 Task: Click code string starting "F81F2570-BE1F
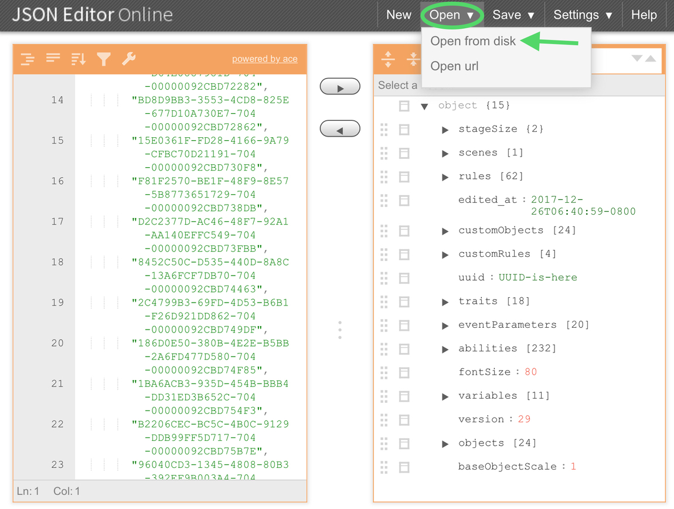pyautogui.click(x=210, y=195)
